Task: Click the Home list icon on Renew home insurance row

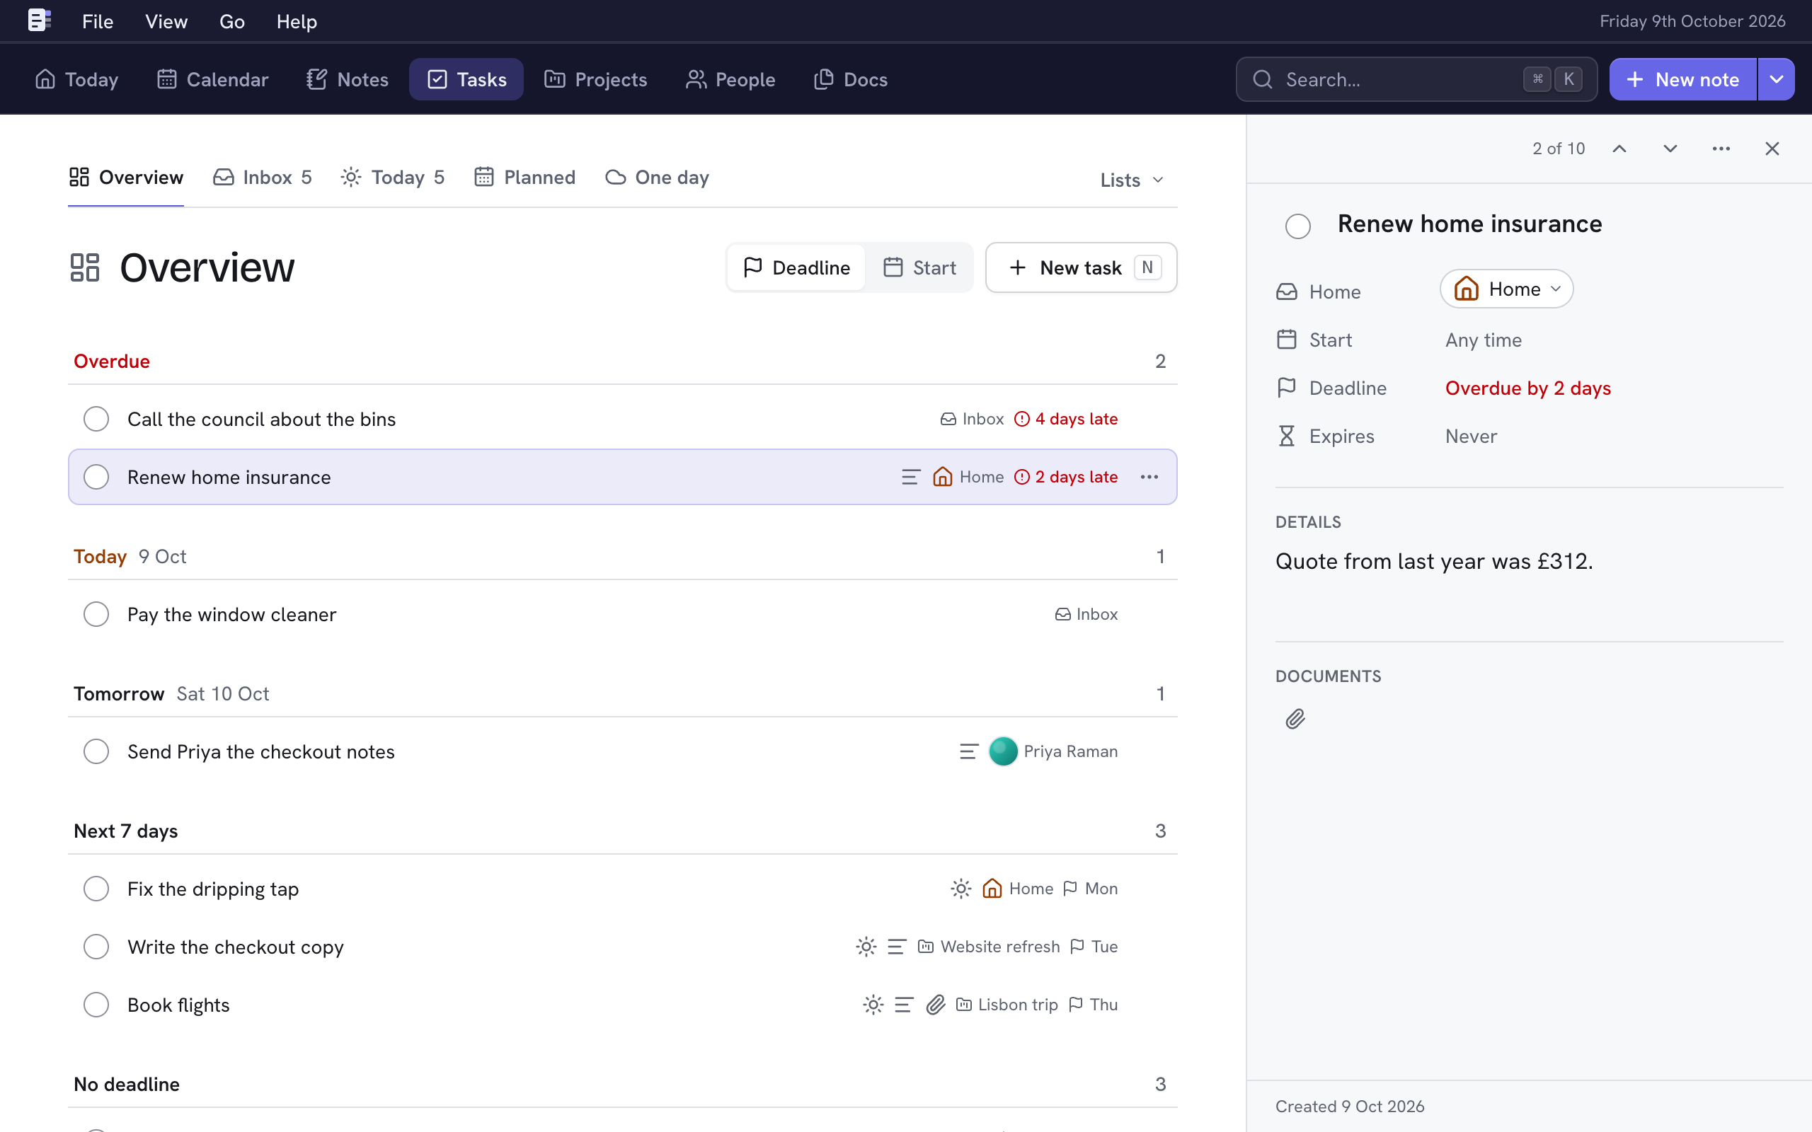Action: tap(942, 477)
